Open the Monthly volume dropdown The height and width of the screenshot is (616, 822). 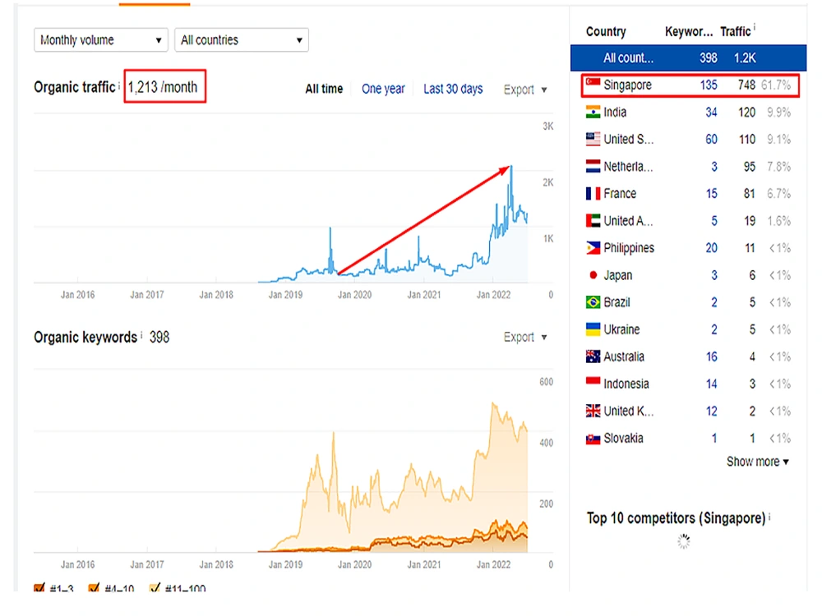tap(101, 39)
